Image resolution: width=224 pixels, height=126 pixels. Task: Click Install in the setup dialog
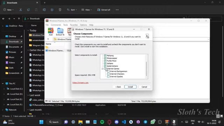[x=130, y=87]
